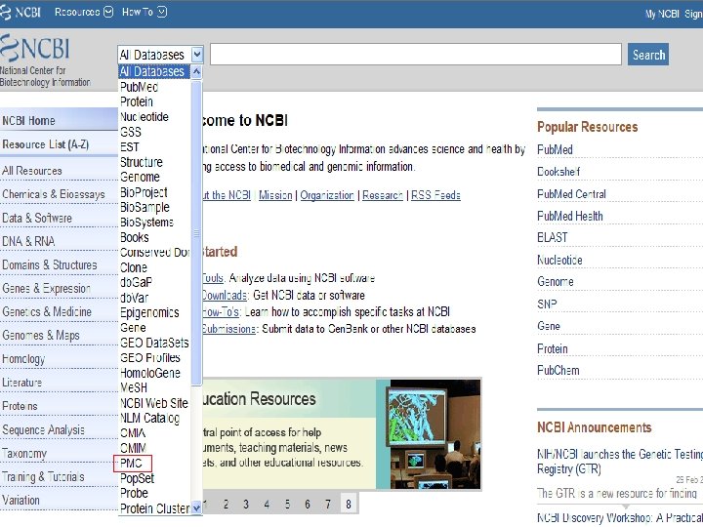703x527 pixels.
Task: Open BLAST under Popular Resources
Action: click(553, 237)
